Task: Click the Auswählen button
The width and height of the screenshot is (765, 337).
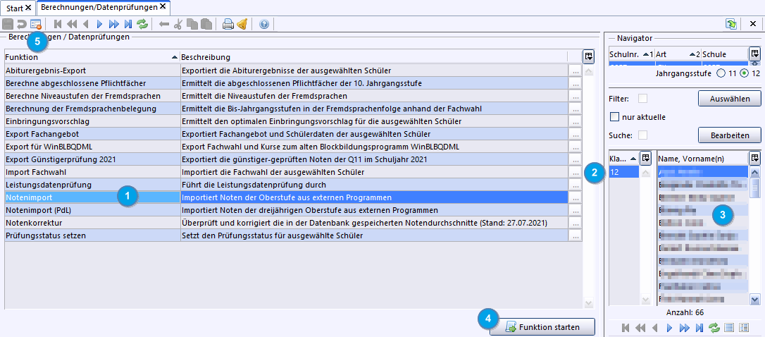Action: 730,98
